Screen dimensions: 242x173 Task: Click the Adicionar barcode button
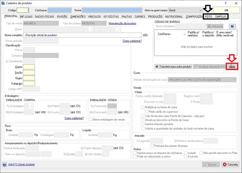tap(215, 26)
